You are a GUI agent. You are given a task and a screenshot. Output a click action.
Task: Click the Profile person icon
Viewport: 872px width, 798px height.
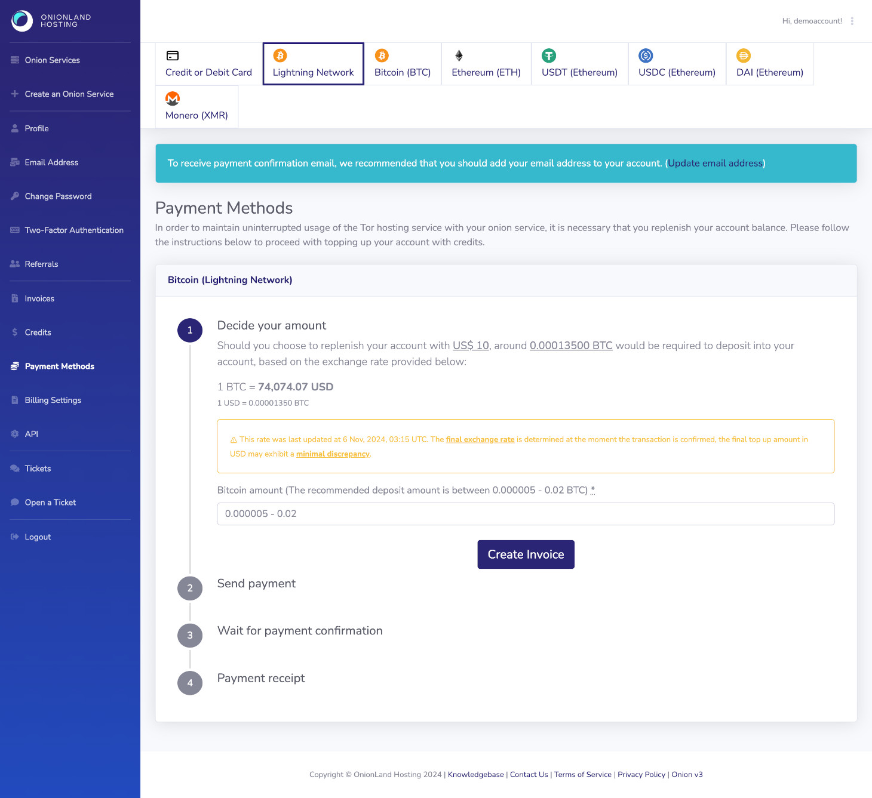[x=15, y=128]
